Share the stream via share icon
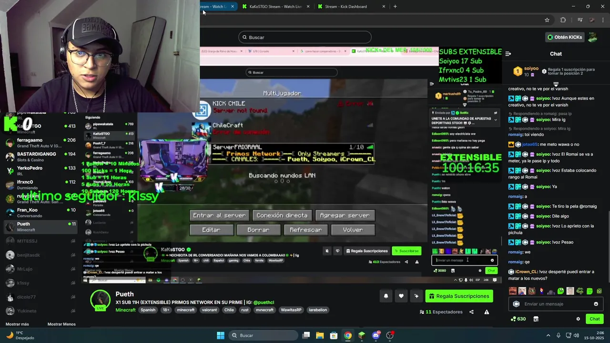The width and height of the screenshot is (610, 343). [x=471, y=312]
